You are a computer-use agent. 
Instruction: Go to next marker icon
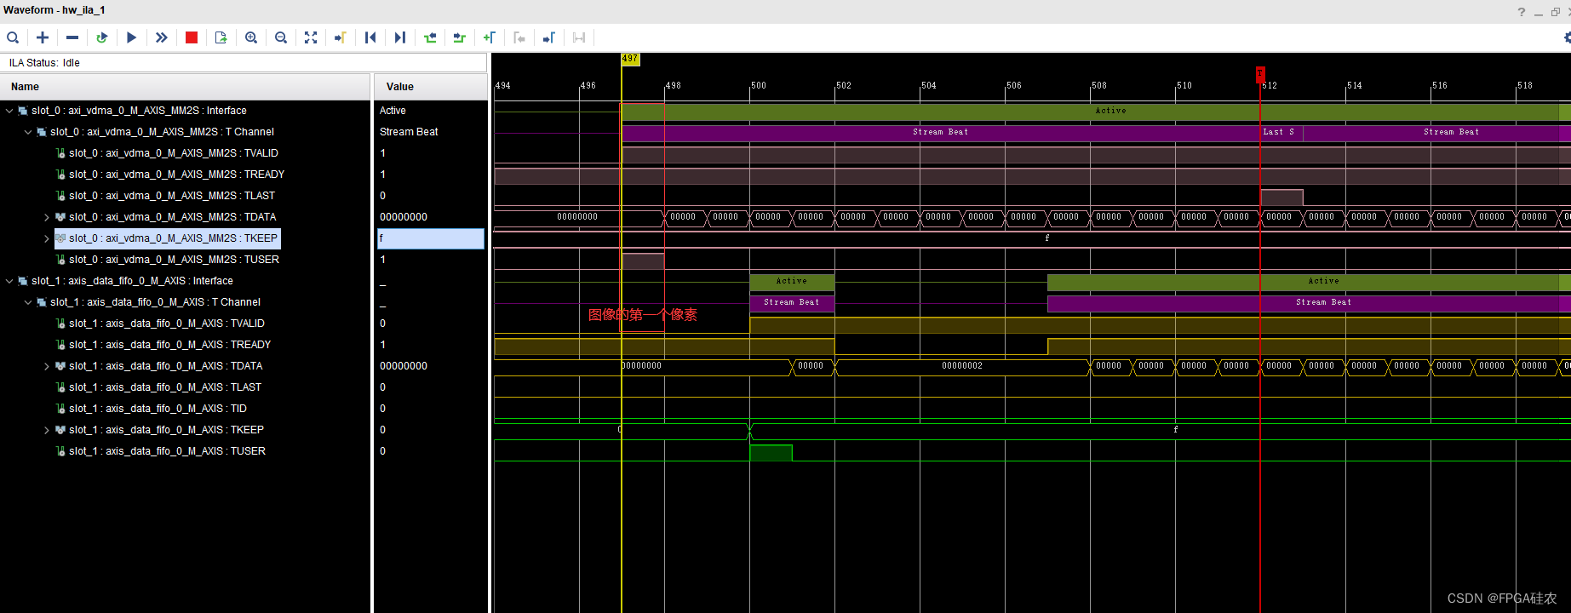pos(549,37)
